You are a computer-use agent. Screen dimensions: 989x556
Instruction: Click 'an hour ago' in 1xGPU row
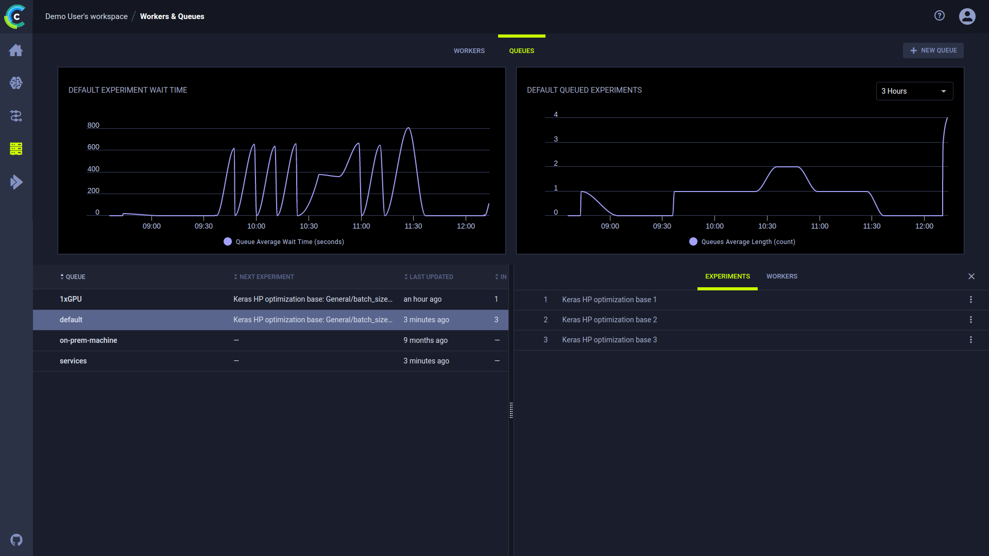tap(422, 299)
